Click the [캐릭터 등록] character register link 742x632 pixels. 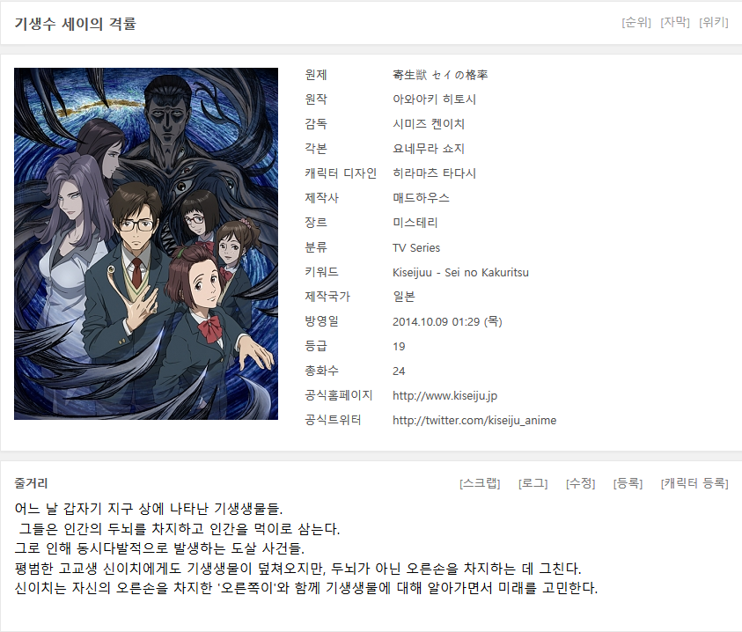[694, 483]
